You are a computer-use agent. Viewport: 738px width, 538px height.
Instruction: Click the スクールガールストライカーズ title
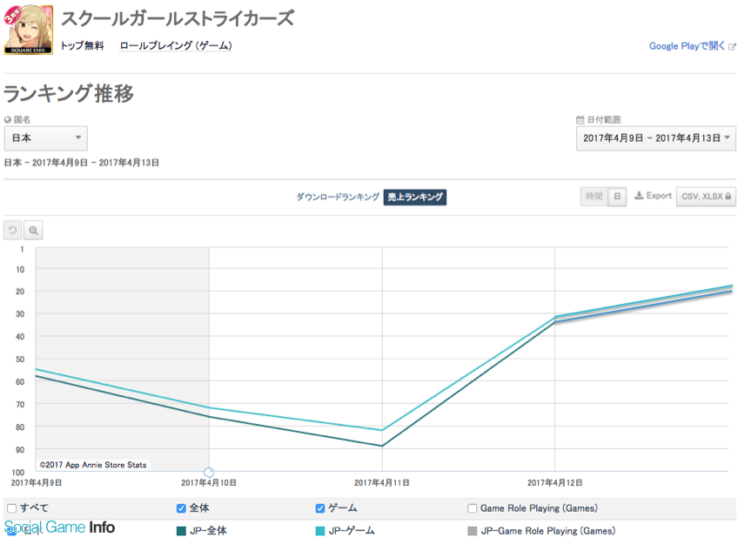[x=178, y=19]
